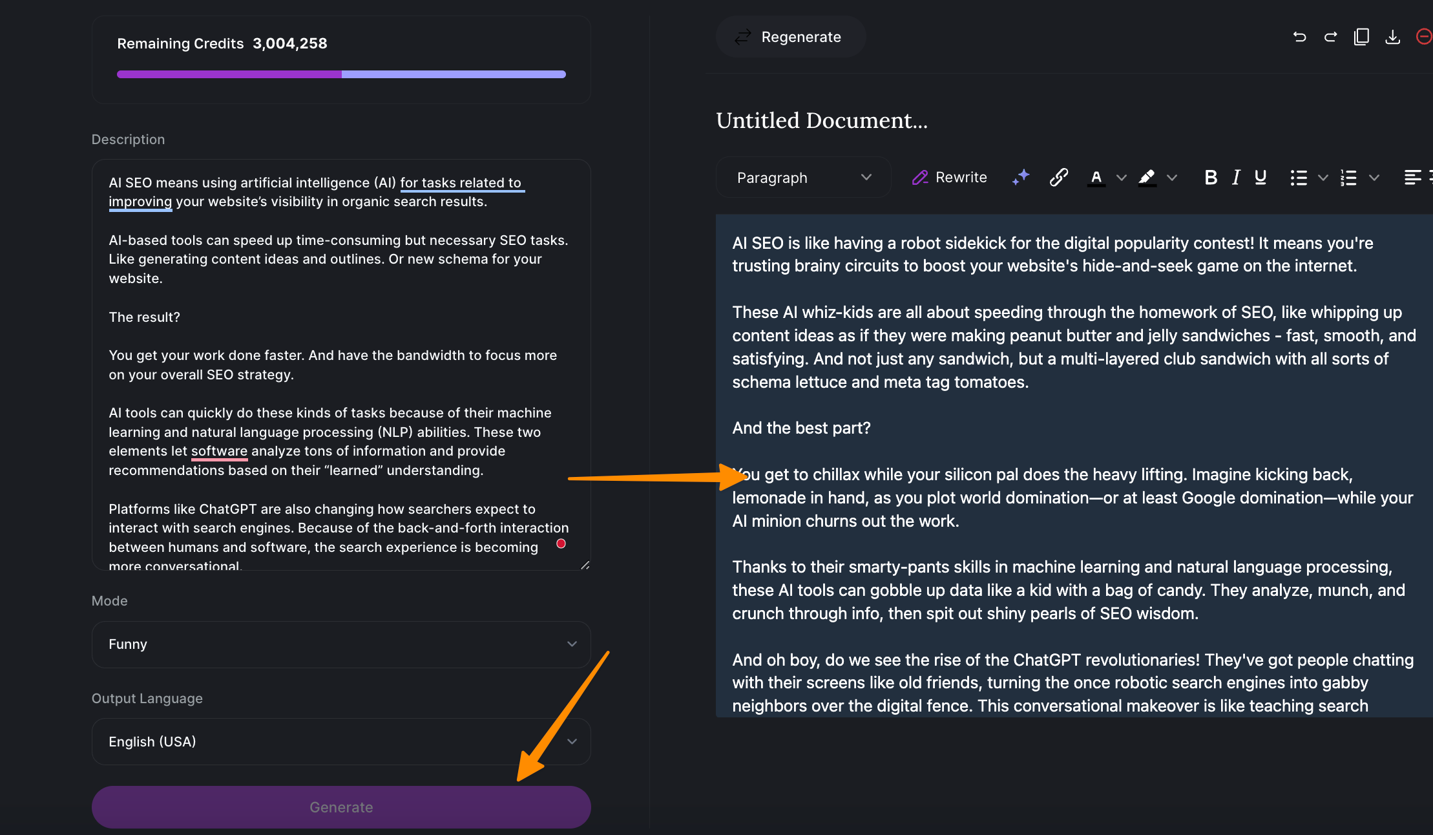1433x835 pixels.
Task: Open the English (USA) language dropdown
Action: (x=341, y=741)
